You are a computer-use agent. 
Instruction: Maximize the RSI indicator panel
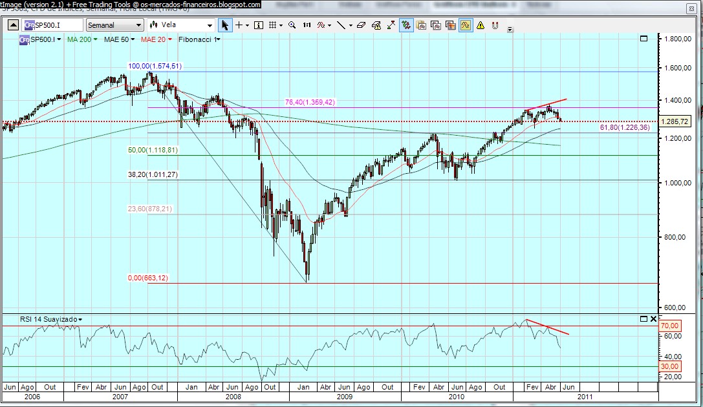644,318
